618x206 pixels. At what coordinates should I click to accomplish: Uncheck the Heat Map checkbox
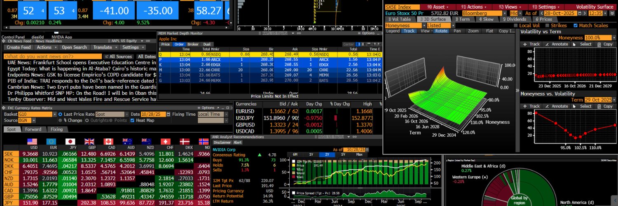point(132,120)
